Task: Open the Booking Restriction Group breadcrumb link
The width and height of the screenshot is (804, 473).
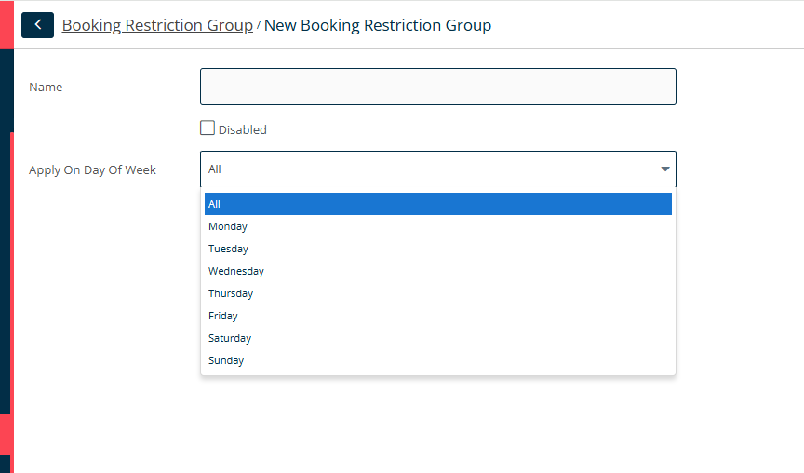Action: (157, 25)
